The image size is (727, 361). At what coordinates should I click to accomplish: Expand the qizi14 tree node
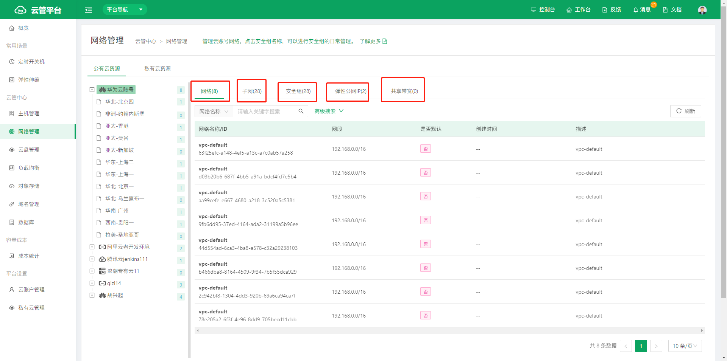pos(92,283)
